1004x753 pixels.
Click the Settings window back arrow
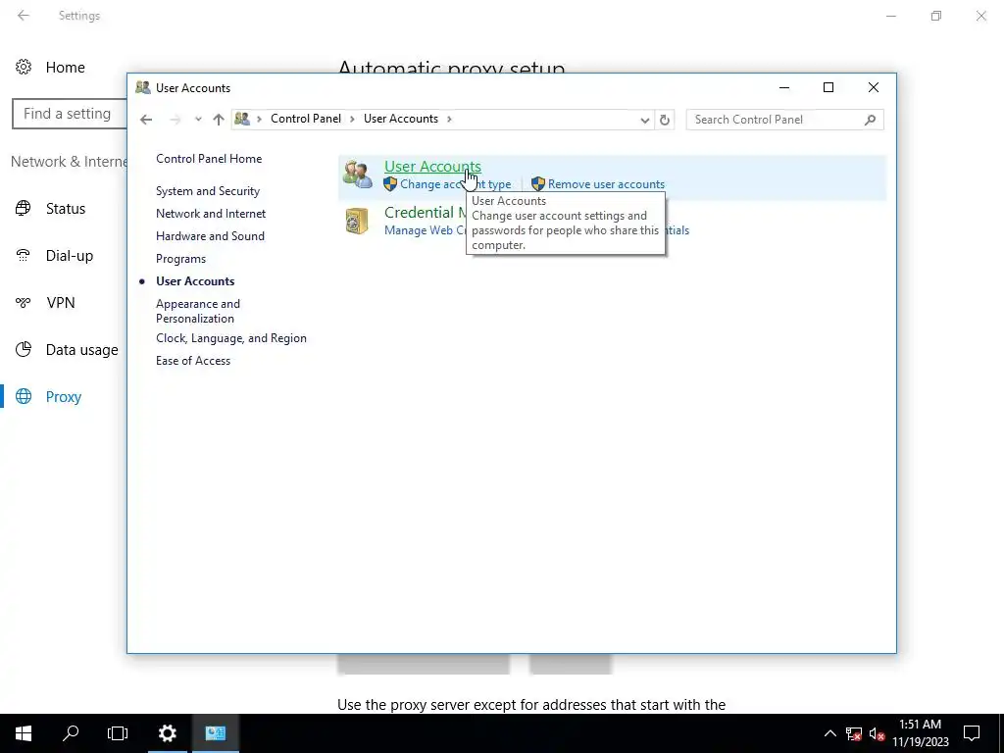pos(24,16)
